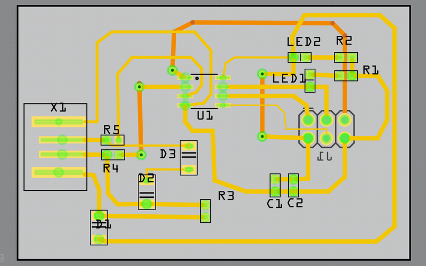Screen dimensions: 426x266
Task: Select the C1 capacitor footprint
Action: coord(275,185)
